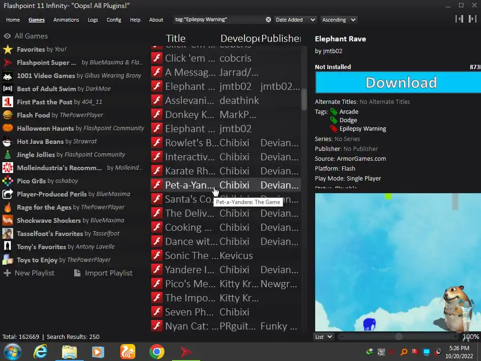Screen dimensions: 481x361
Task: Collapse the right sidebar with the arrow icon
Action: point(472,19)
